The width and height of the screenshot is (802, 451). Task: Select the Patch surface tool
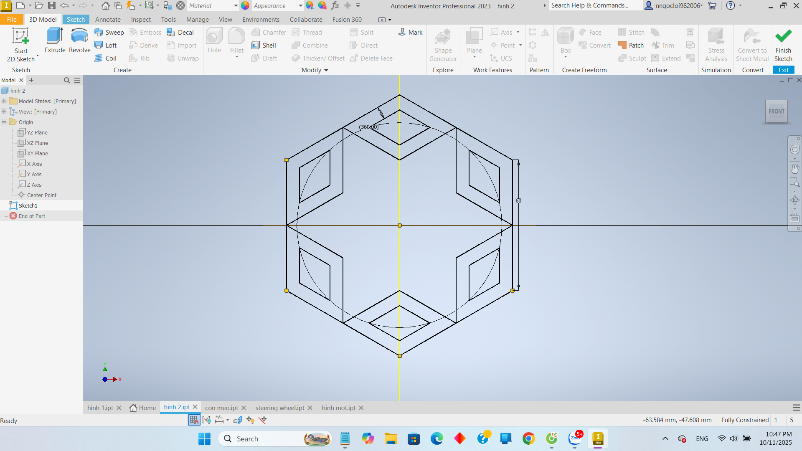631,45
